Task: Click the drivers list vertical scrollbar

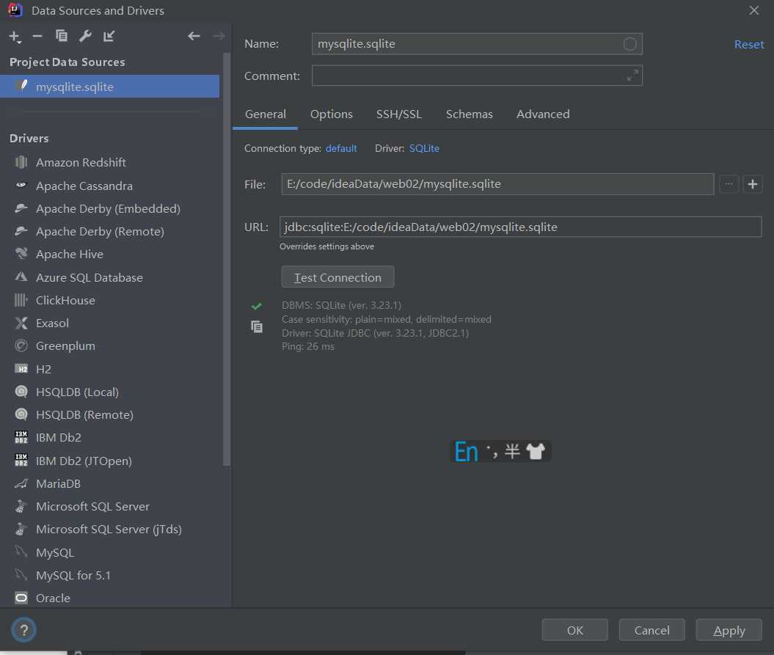Action: tap(227, 259)
